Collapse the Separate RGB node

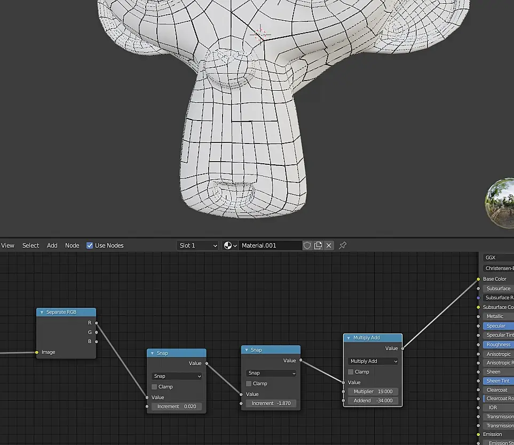coord(42,312)
